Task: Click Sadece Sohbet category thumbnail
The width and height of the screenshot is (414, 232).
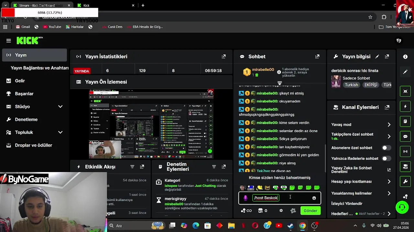Action: (336, 82)
